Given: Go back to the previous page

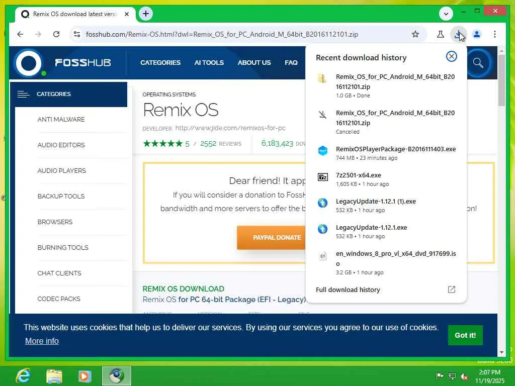Looking at the screenshot, I should (20, 34).
